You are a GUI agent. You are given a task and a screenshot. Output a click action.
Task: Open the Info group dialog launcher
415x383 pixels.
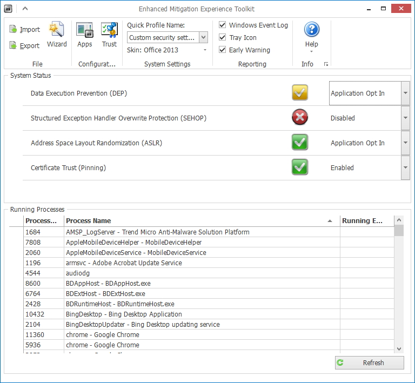click(x=326, y=64)
